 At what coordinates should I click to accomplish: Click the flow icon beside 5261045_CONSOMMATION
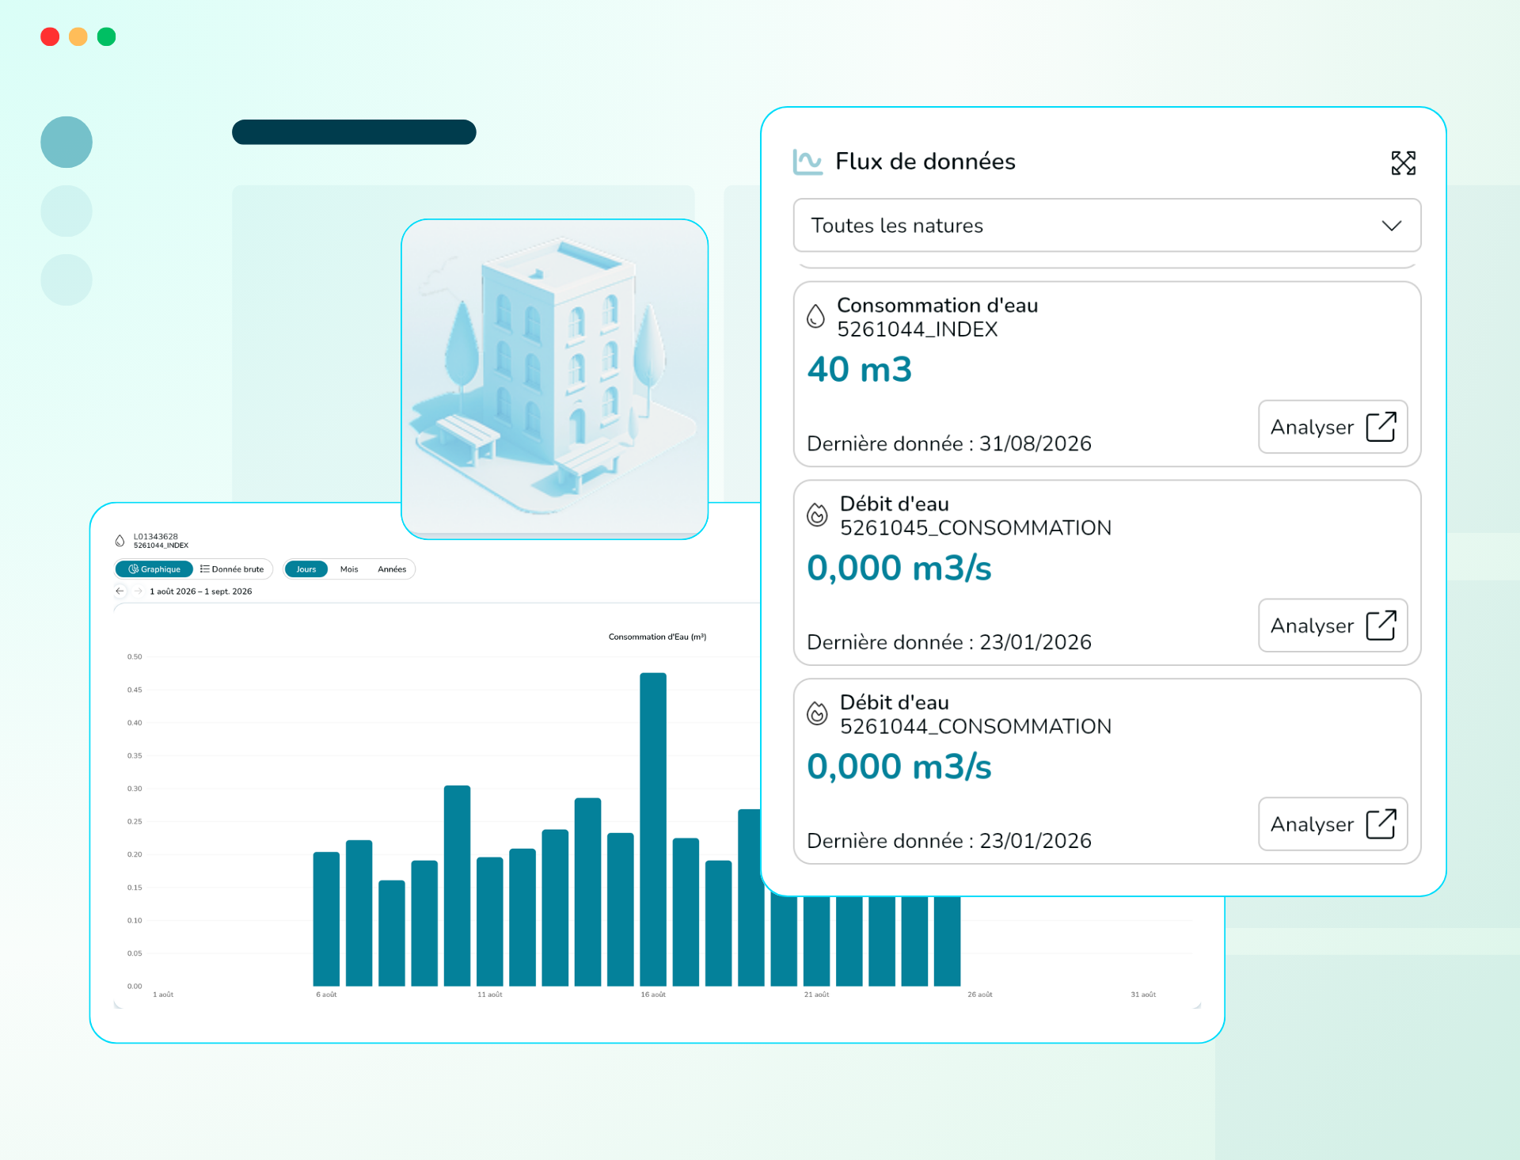coord(817,515)
